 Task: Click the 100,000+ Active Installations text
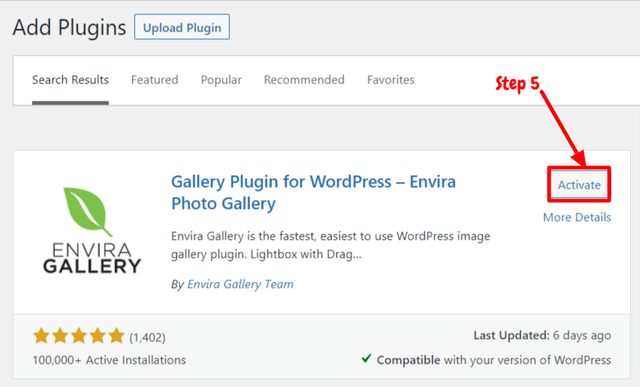pyautogui.click(x=109, y=360)
